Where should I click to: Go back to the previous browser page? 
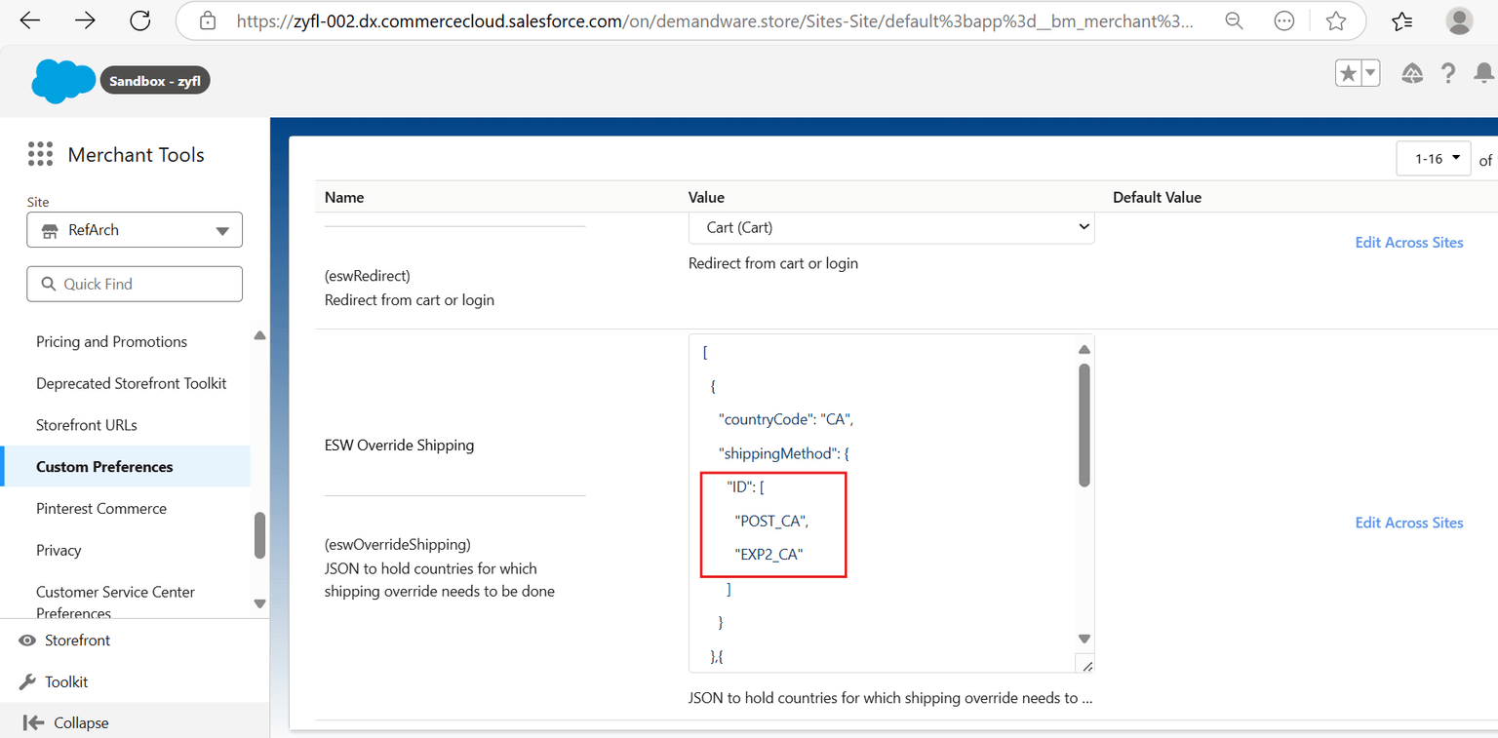coord(30,20)
